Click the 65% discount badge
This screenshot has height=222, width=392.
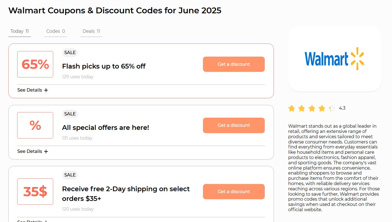pos(35,64)
